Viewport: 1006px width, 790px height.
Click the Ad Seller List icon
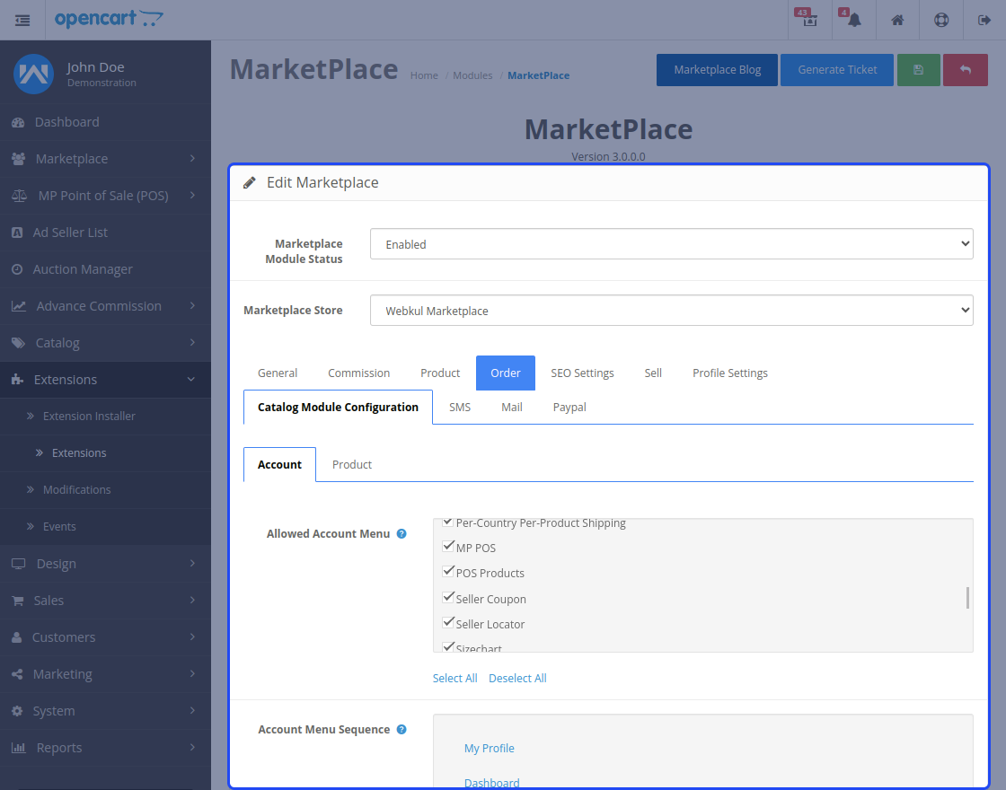17,233
